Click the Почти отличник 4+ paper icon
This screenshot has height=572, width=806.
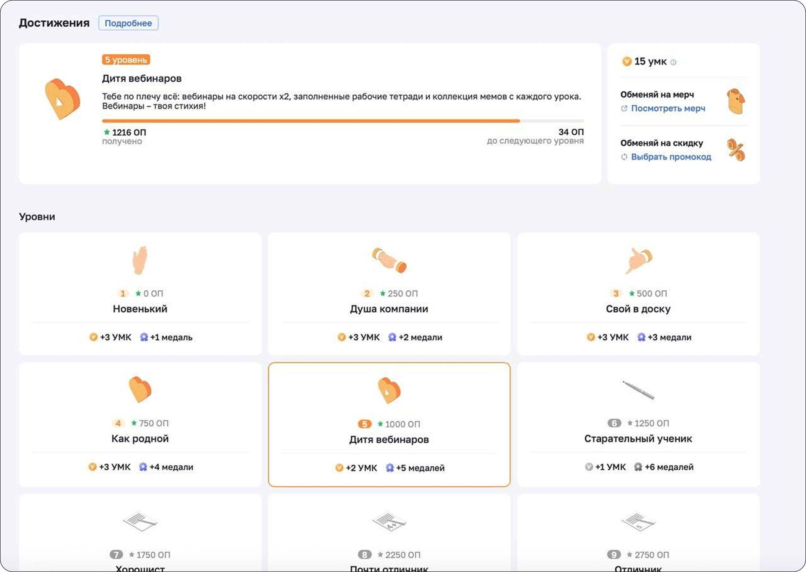tap(389, 522)
